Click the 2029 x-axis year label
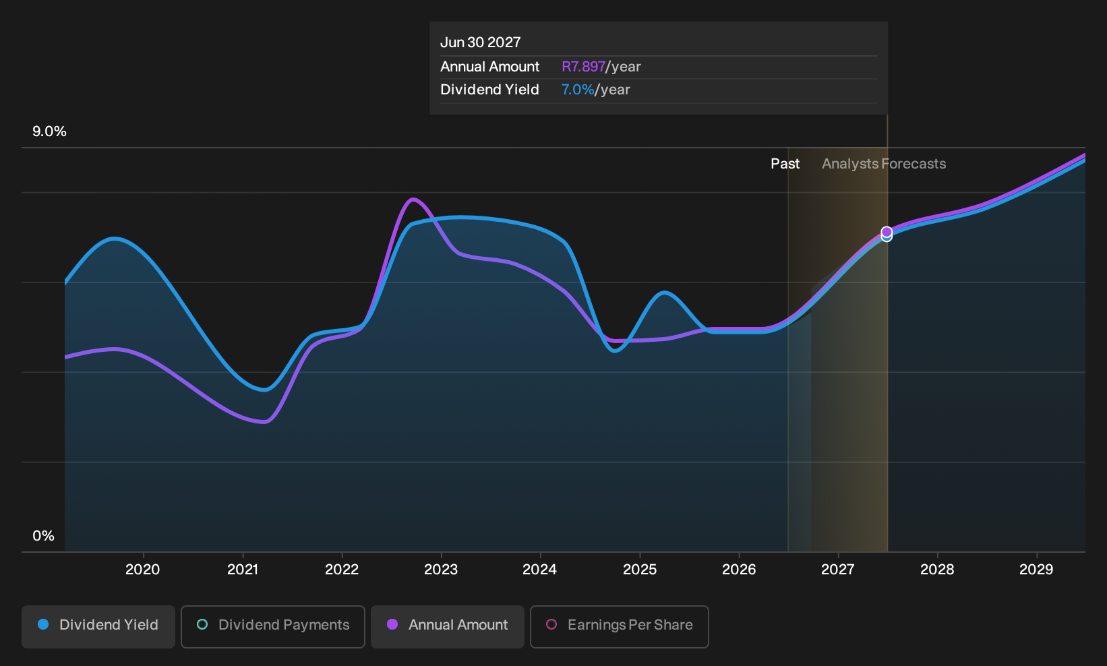1107x666 pixels. pyautogui.click(x=1036, y=570)
